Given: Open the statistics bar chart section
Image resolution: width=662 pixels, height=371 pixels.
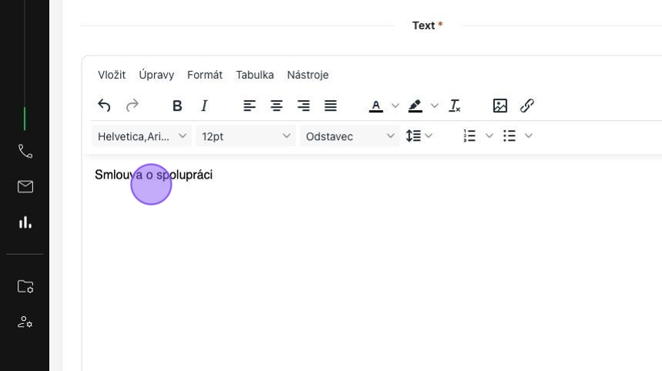Looking at the screenshot, I should (x=25, y=222).
